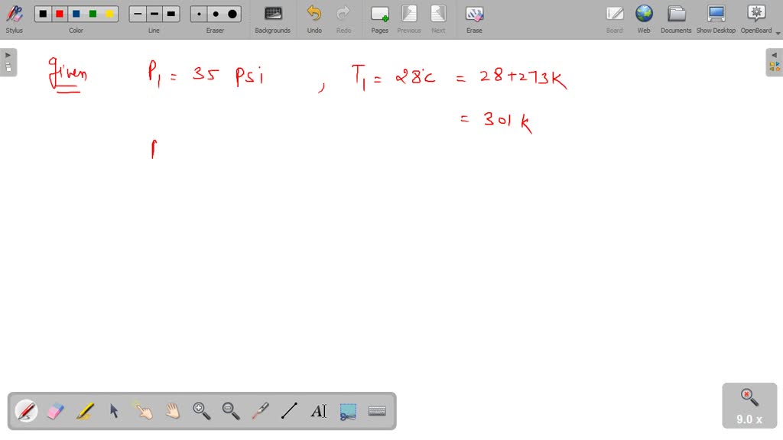Select the Highlighter marker tool
The height and width of the screenshot is (440, 783).
click(x=85, y=411)
